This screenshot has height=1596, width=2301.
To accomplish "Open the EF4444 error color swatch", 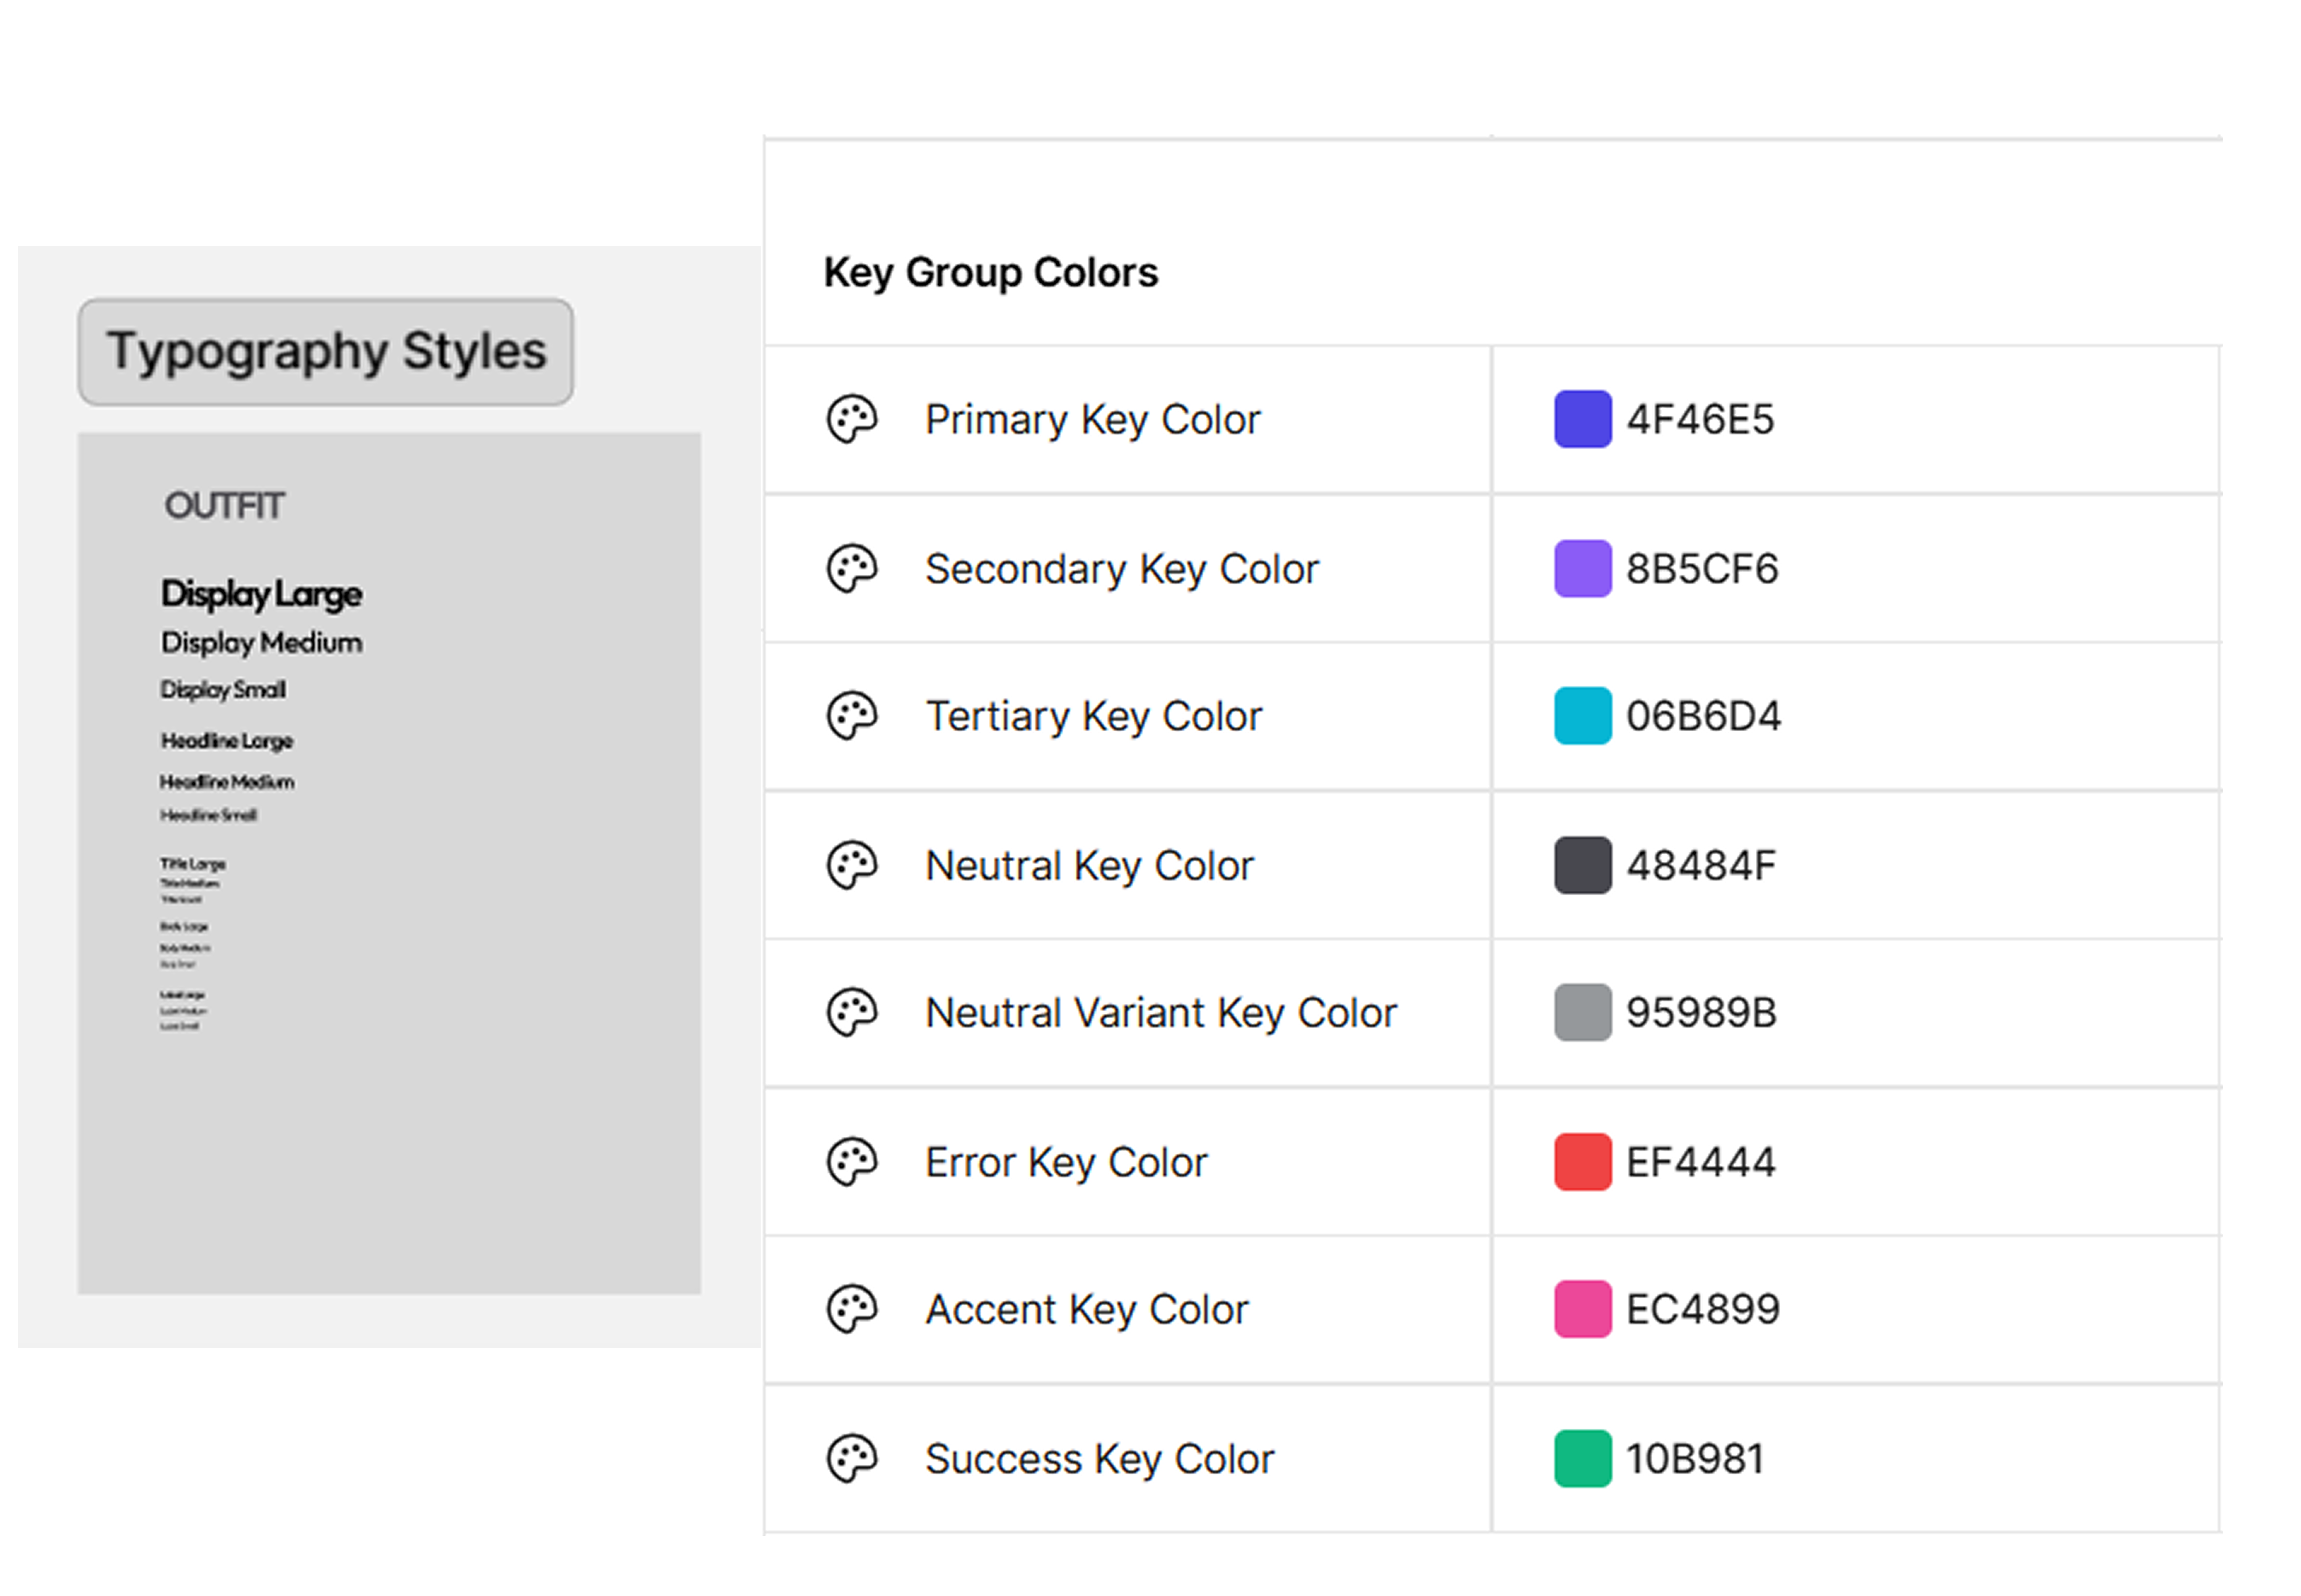I will [1583, 1162].
